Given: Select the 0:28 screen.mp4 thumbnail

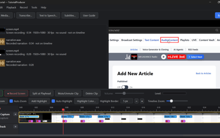Looking at the screenshot, I should coord(2,52).
